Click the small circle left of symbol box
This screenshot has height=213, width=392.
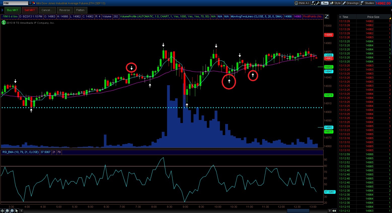1,3
